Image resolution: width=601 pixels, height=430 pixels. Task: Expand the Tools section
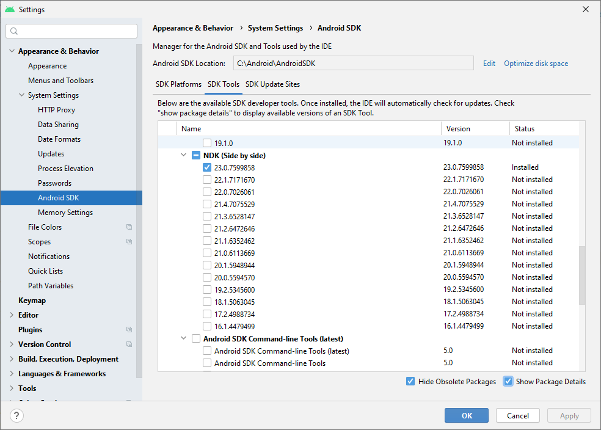[12, 388]
